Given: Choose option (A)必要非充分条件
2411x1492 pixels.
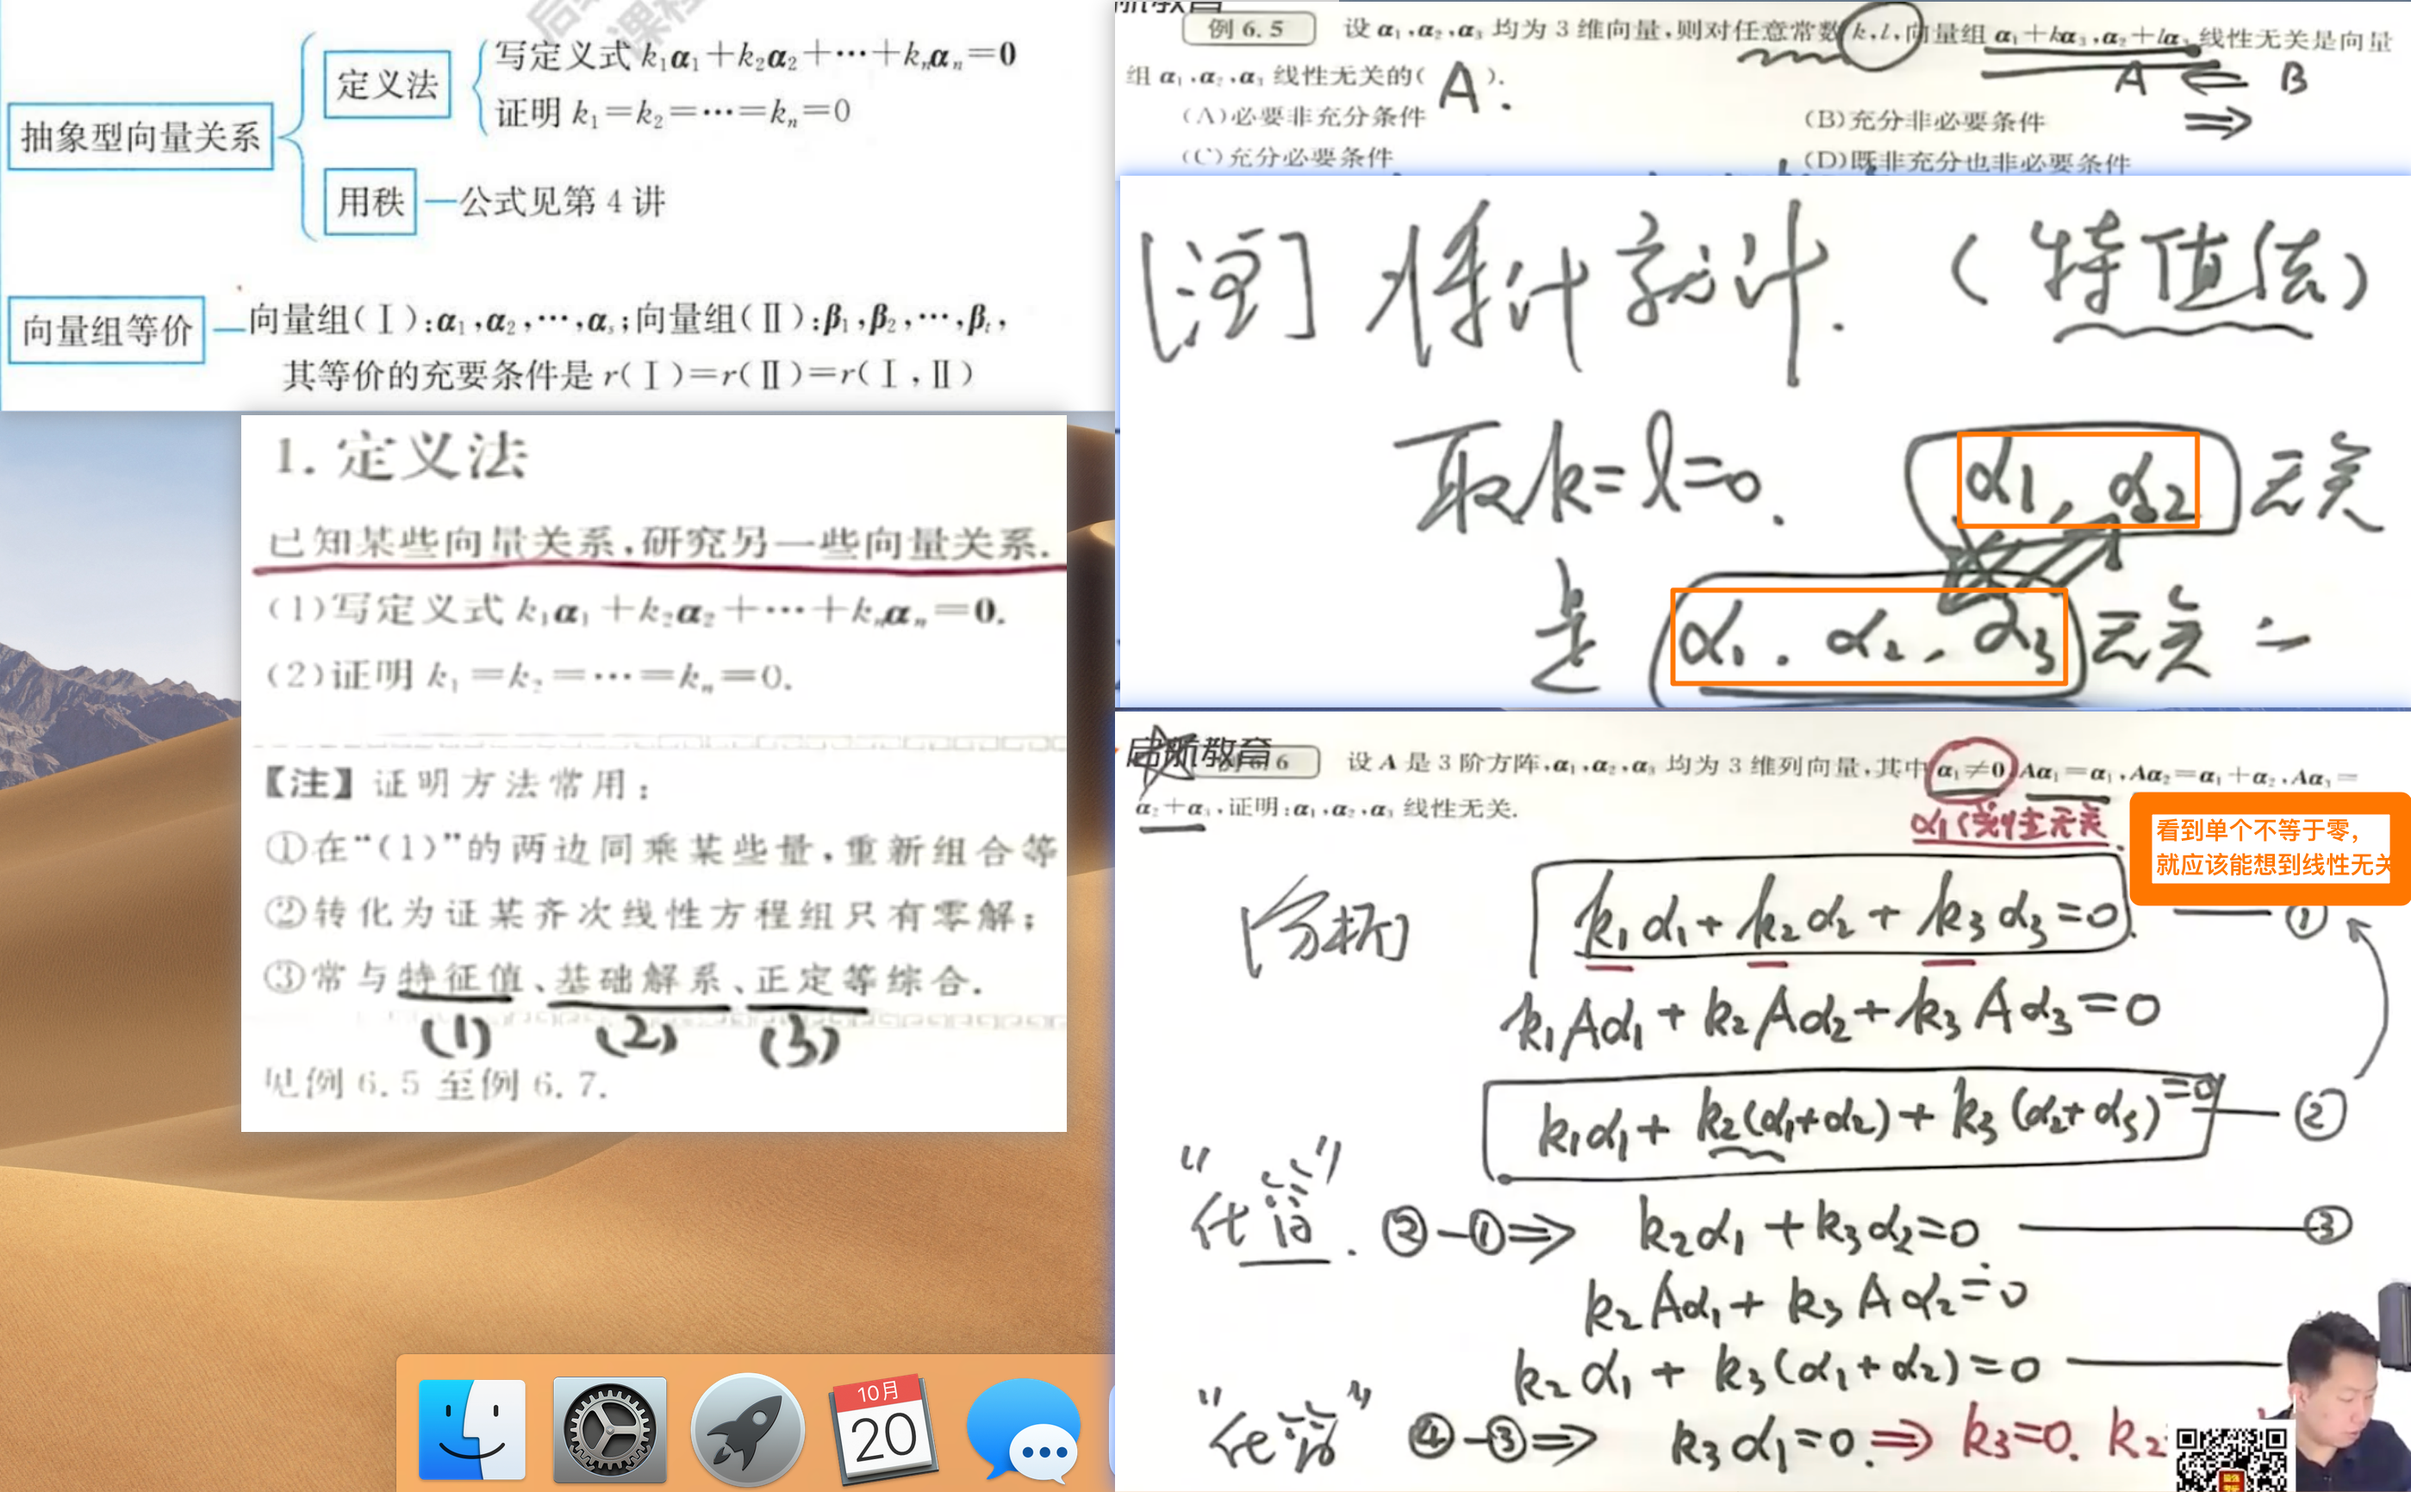Looking at the screenshot, I should coord(1304,116).
